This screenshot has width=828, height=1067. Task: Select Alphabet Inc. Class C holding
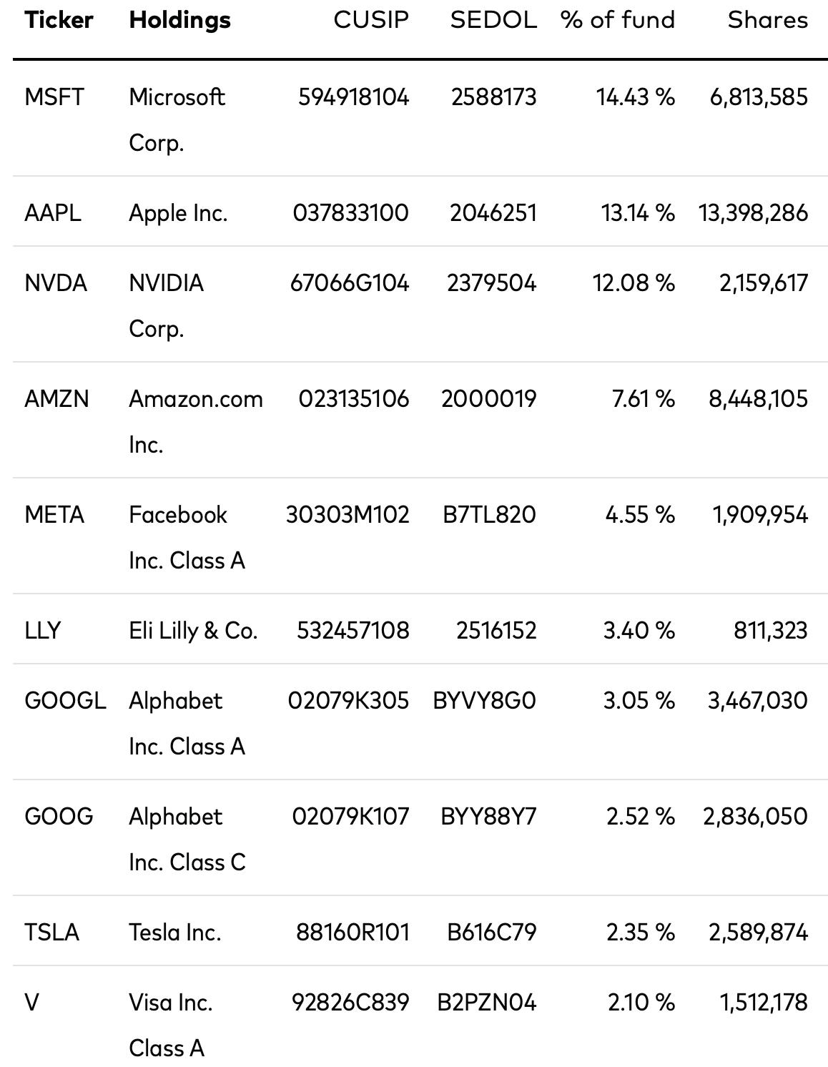[187, 839]
